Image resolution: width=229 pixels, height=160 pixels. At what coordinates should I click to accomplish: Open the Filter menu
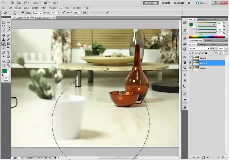(43, 8)
